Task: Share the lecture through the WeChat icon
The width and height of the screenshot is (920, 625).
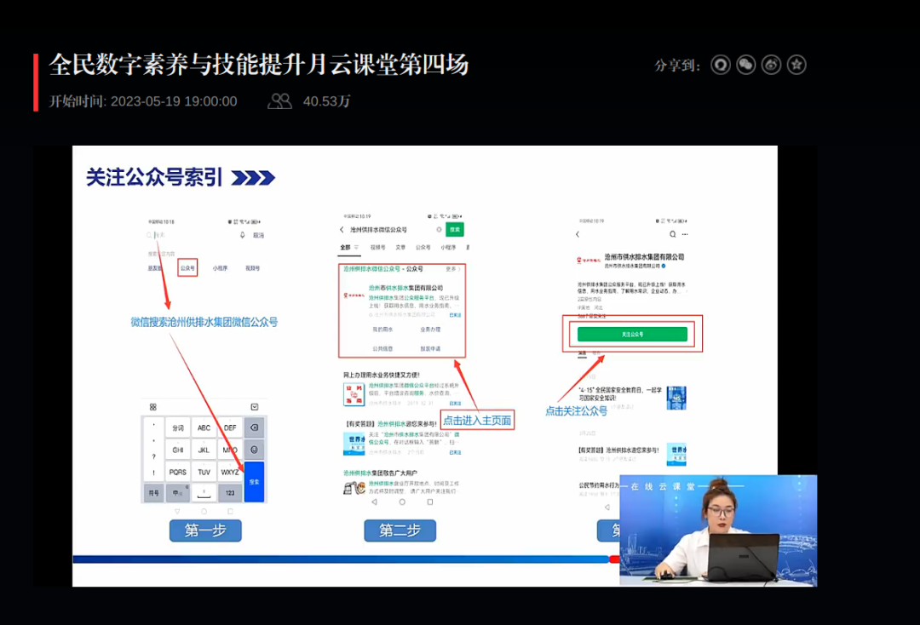Action: (x=746, y=64)
